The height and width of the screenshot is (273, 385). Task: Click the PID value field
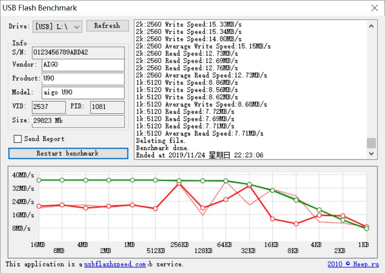pyautogui.click(x=107, y=107)
